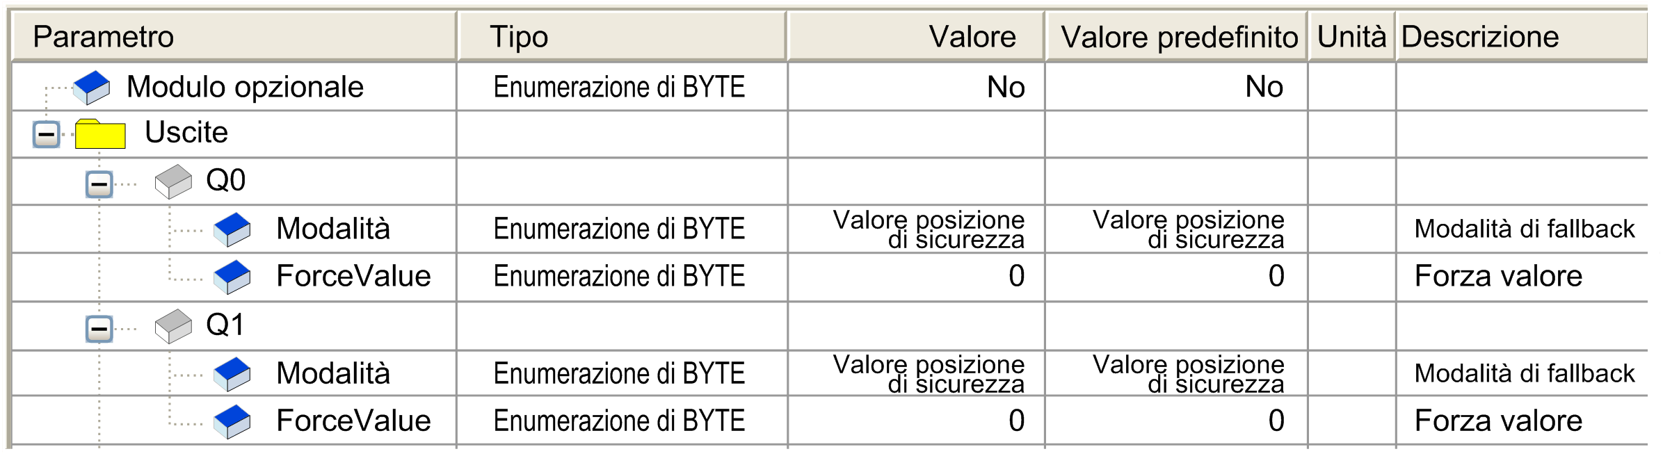Screen dimensions: 1663x456
Task: Click the Q0 ForceValue value field
Action: coord(917,277)
